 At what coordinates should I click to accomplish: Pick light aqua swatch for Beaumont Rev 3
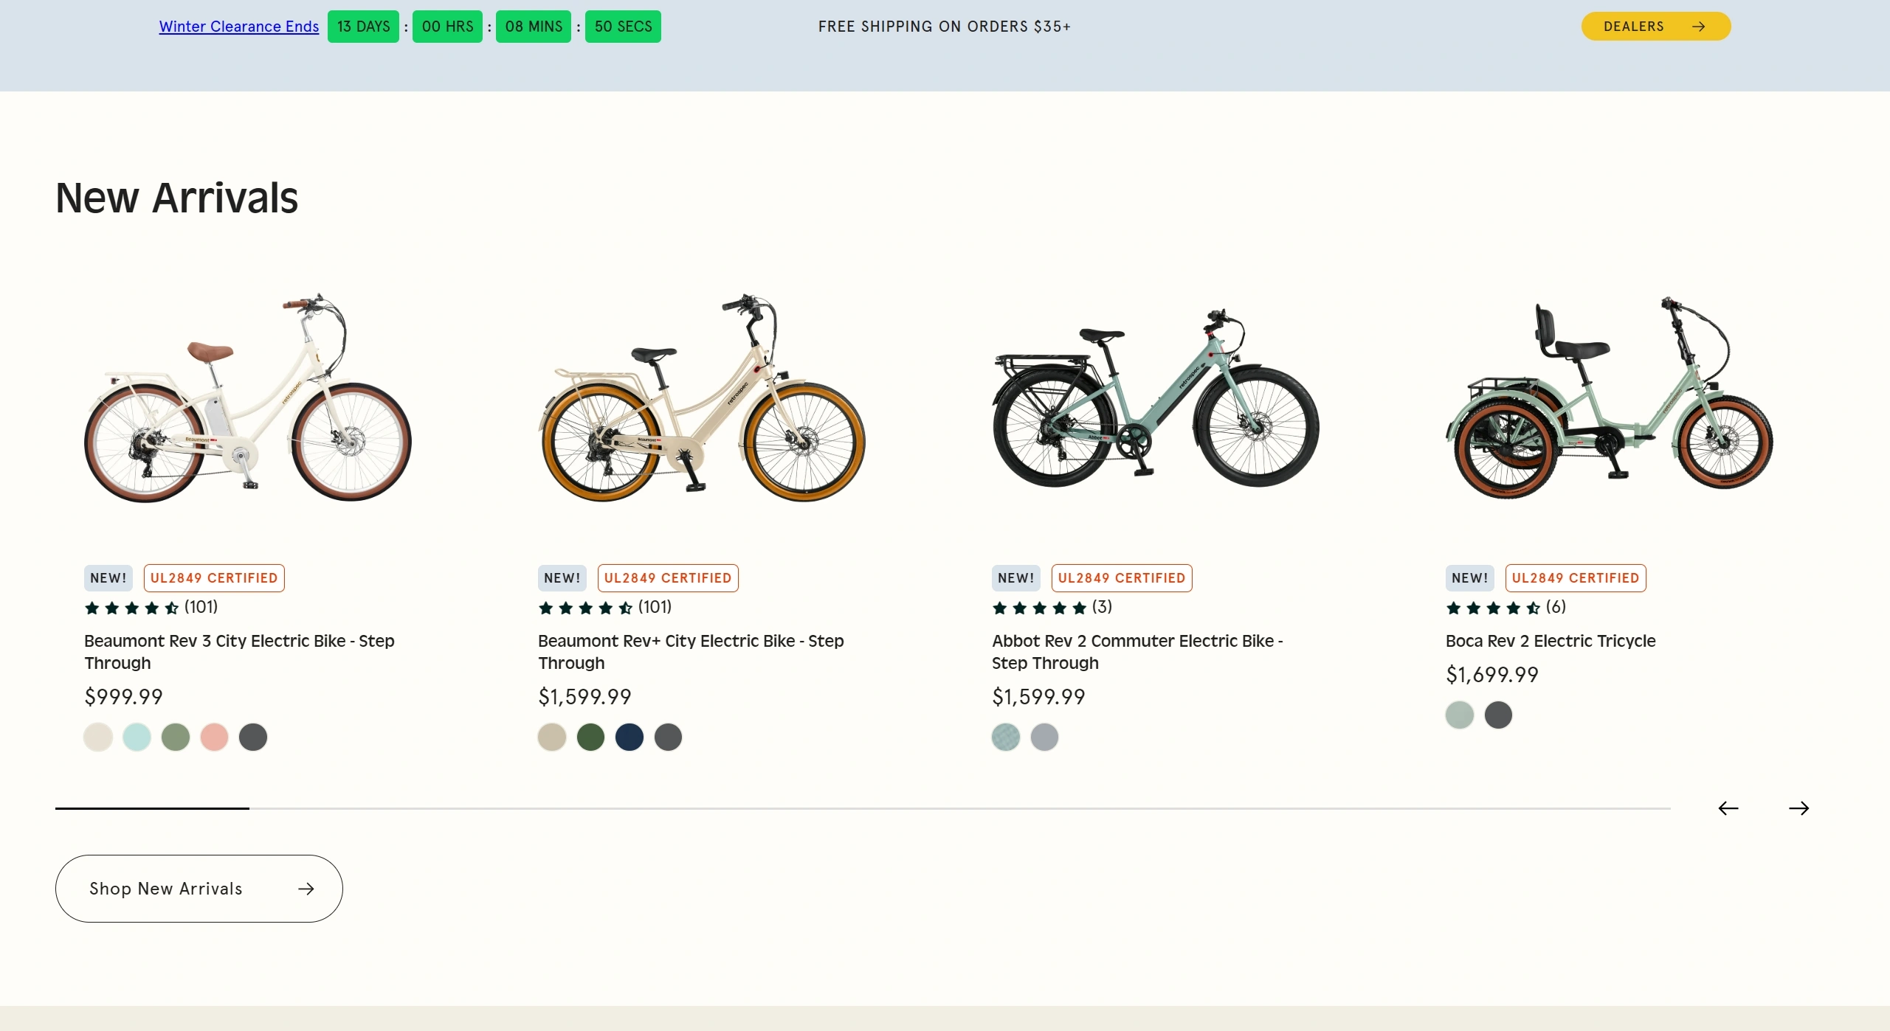(x=137, y=737)
